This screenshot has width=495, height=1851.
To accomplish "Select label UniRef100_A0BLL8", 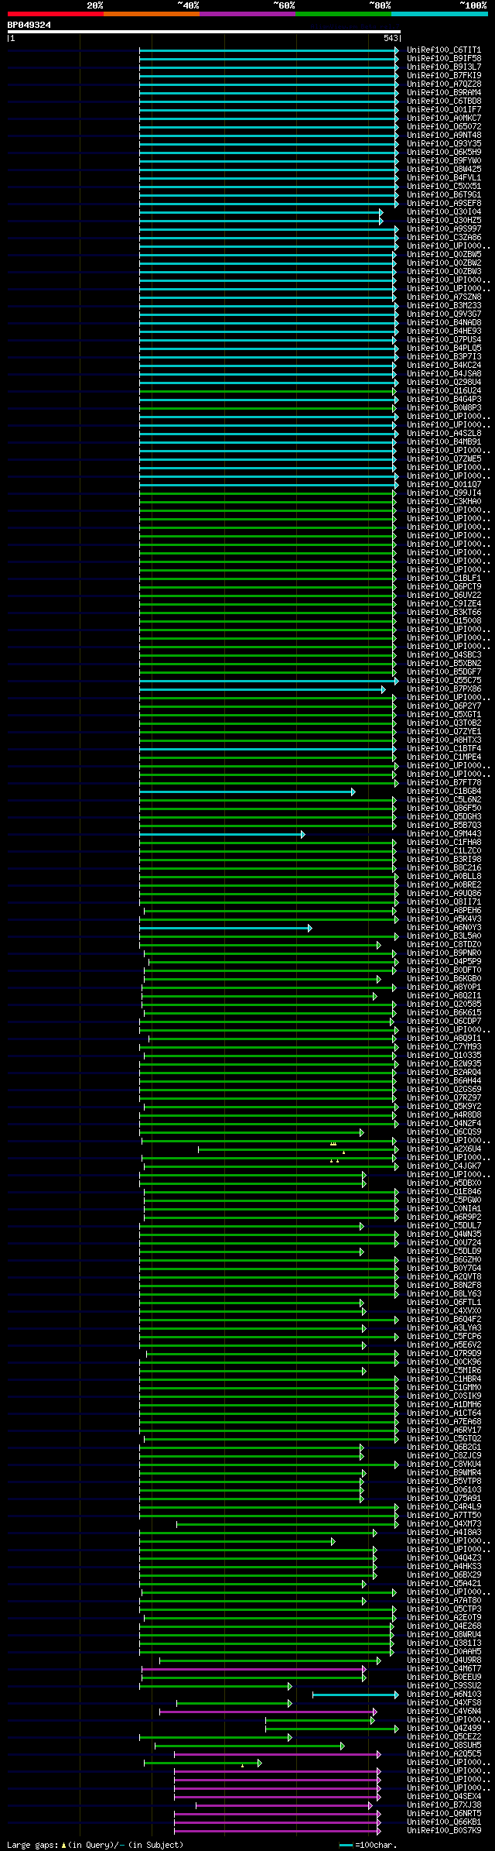I will click(x=444, y=876).
